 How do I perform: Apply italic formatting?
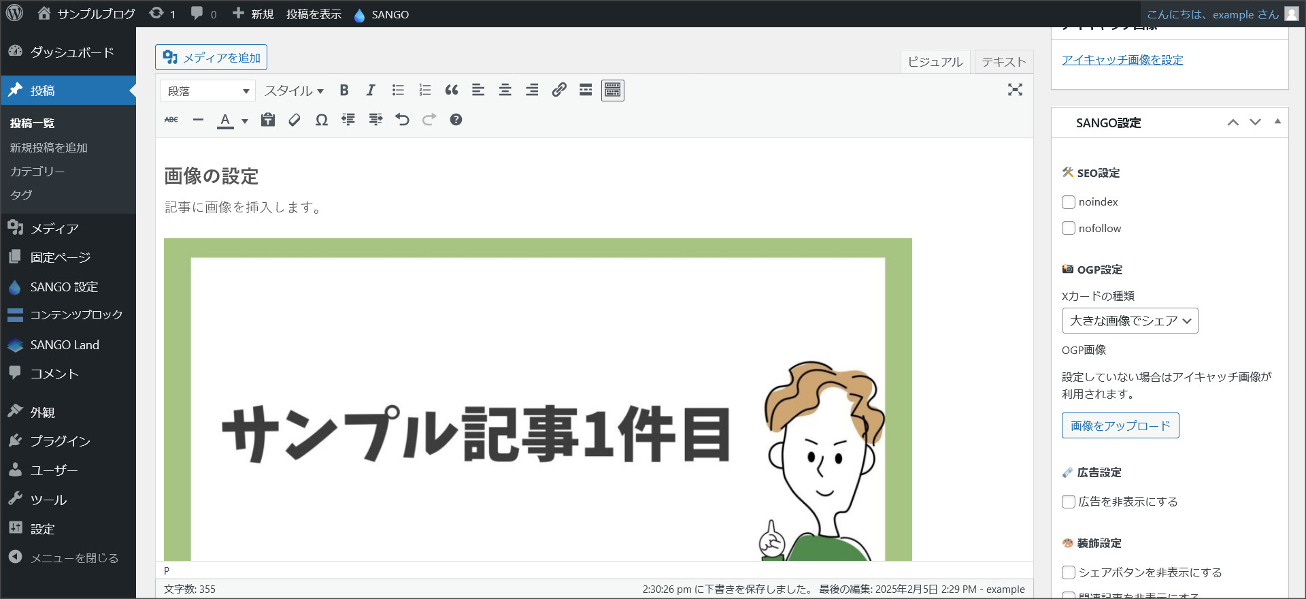pyautogui.click(x=371, y=91)
